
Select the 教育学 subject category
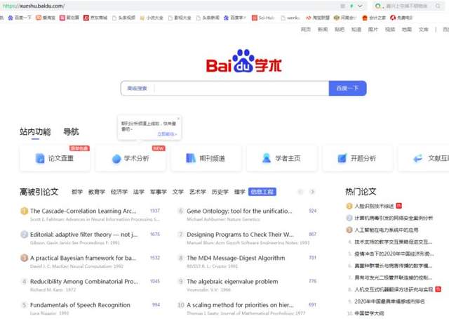(97, 192)
